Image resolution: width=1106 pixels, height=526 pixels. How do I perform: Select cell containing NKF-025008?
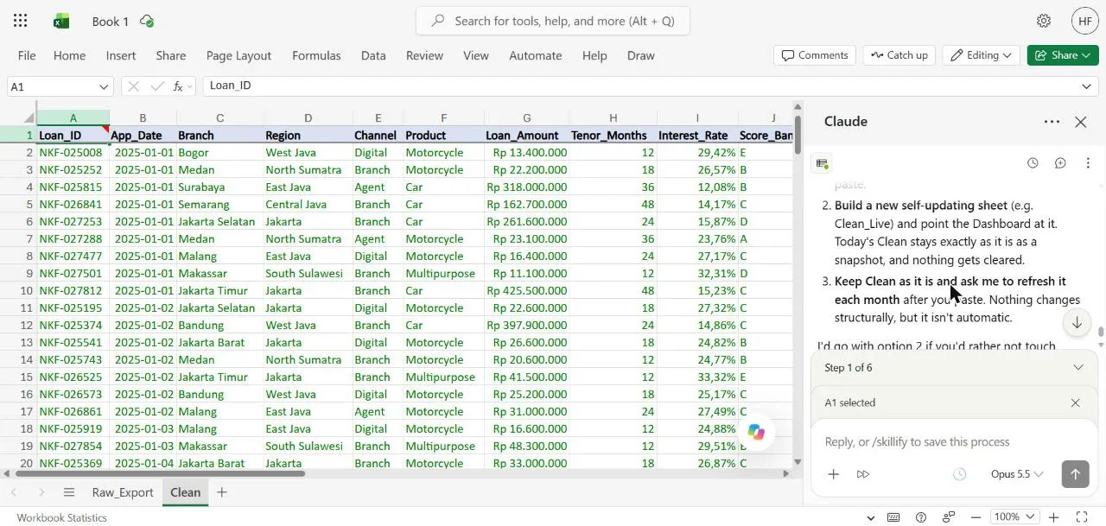pos(73,153)
